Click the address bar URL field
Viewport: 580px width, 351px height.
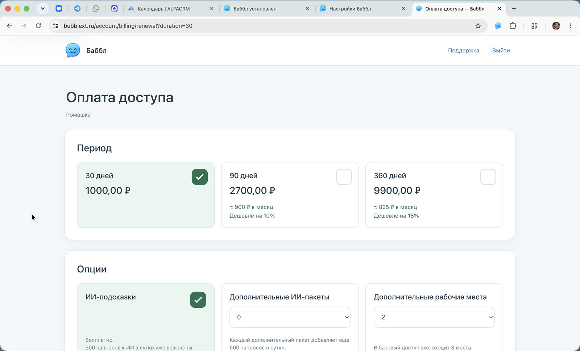pos(268,26)
